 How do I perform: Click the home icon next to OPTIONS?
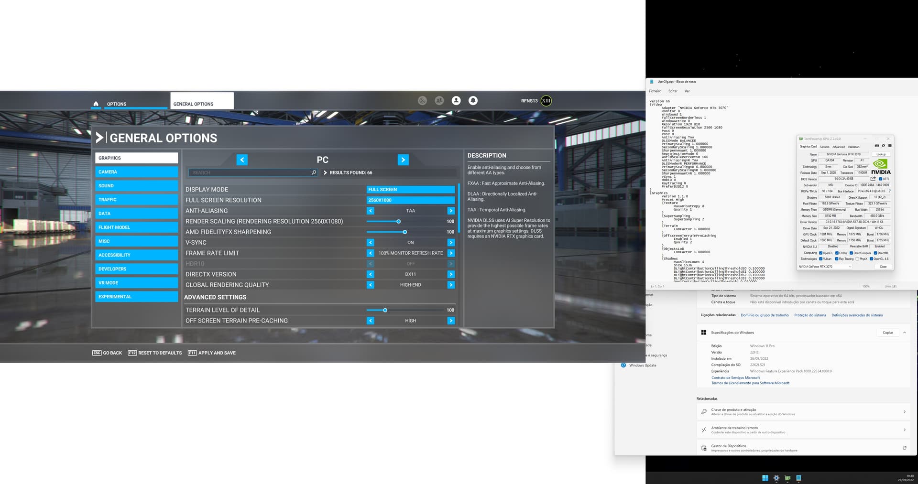point(96,103)
